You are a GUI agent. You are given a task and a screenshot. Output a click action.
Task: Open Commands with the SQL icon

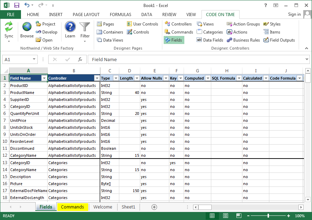click(179, 32)
